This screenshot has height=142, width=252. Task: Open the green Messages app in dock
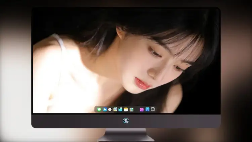click(99, 109)
